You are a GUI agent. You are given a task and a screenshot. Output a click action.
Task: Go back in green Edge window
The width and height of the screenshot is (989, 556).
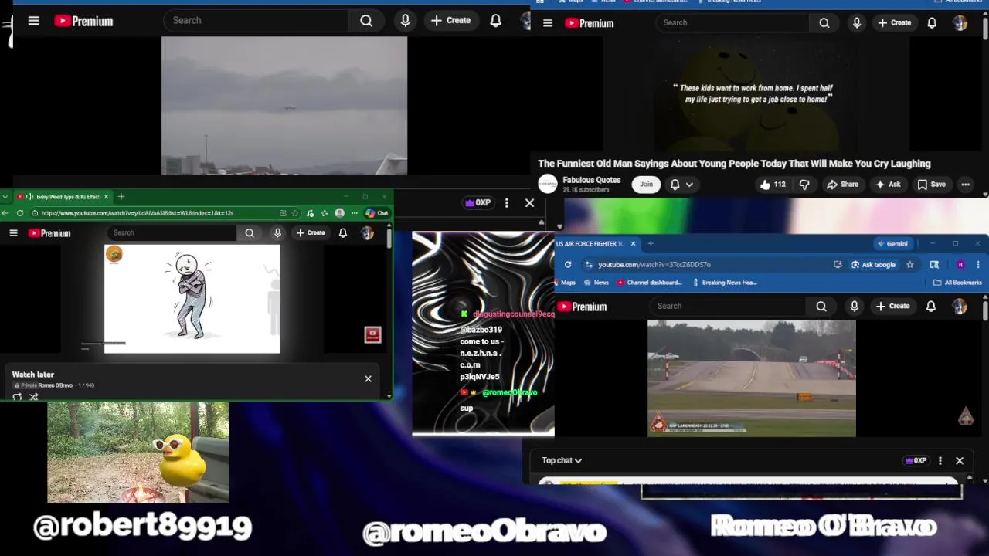point(5,213)
